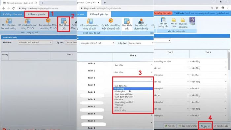Click the Tài khoản account text
This screenshot has width=231, height=130.
coord(202,13)
